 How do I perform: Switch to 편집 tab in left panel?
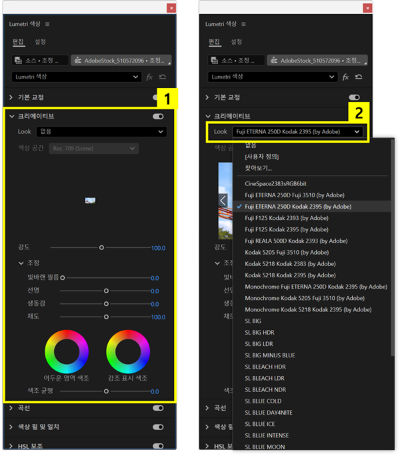coord(18,42)
